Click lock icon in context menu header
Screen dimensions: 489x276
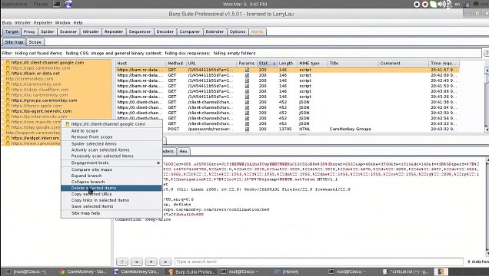coord(68,124)
